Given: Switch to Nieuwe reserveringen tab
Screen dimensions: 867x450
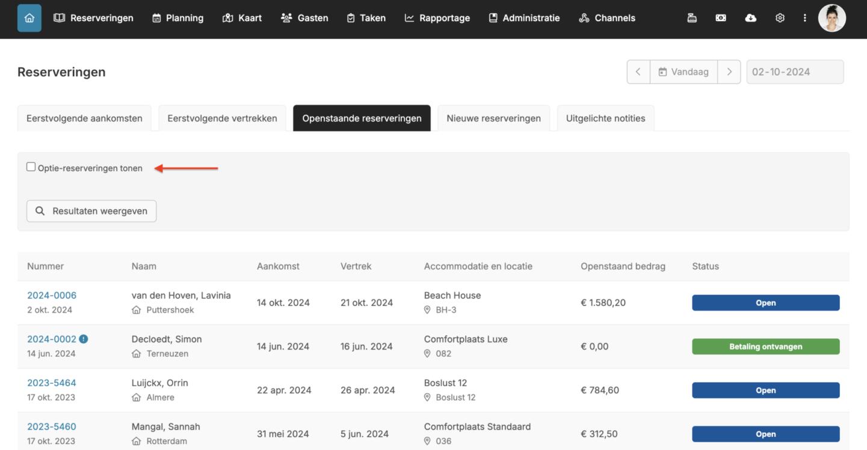Looking at the screenshot, I should [x=493, y=118].
